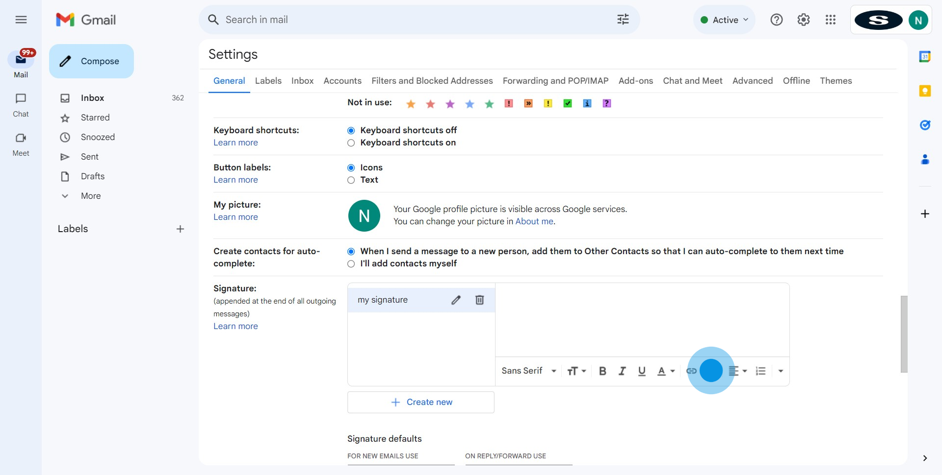Expand the Active status dropdown
This screenshot has width=942, height=475.
pyautogui.click(x=725, y=20)
